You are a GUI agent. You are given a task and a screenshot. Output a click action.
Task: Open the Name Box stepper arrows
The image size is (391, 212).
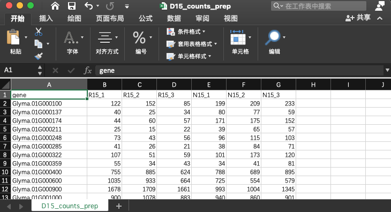point(40,70)
